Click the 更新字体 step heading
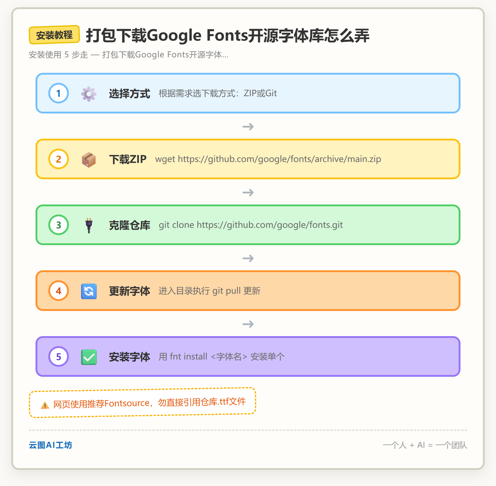The image size is (496, 486). click(x=130, y=291)
